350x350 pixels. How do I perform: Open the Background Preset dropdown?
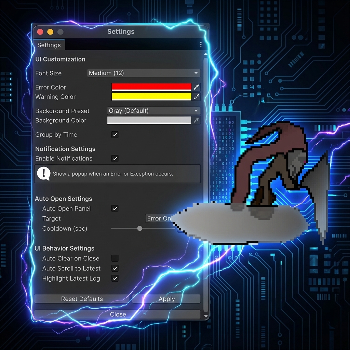(x=153, y=110)
